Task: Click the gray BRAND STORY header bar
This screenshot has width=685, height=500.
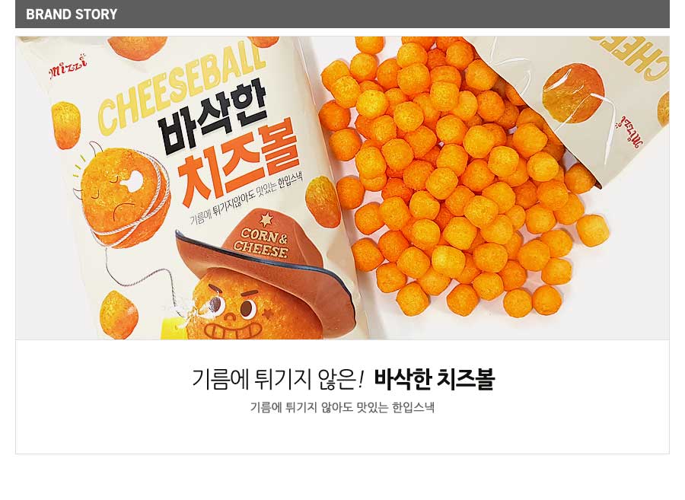Action: 342,14
